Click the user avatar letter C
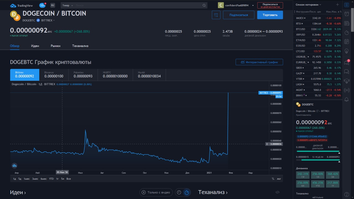This screenshot has height=199, width=354. point(221,5)
